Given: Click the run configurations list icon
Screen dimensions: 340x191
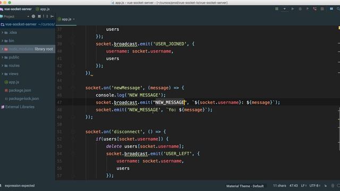Looking at the screenshot, I should click(277, 9).
